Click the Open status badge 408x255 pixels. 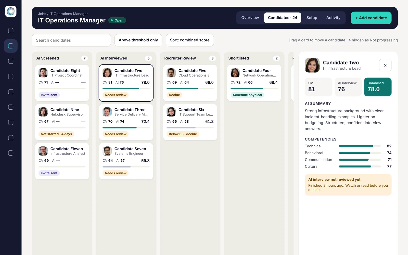tap(117, 20)
